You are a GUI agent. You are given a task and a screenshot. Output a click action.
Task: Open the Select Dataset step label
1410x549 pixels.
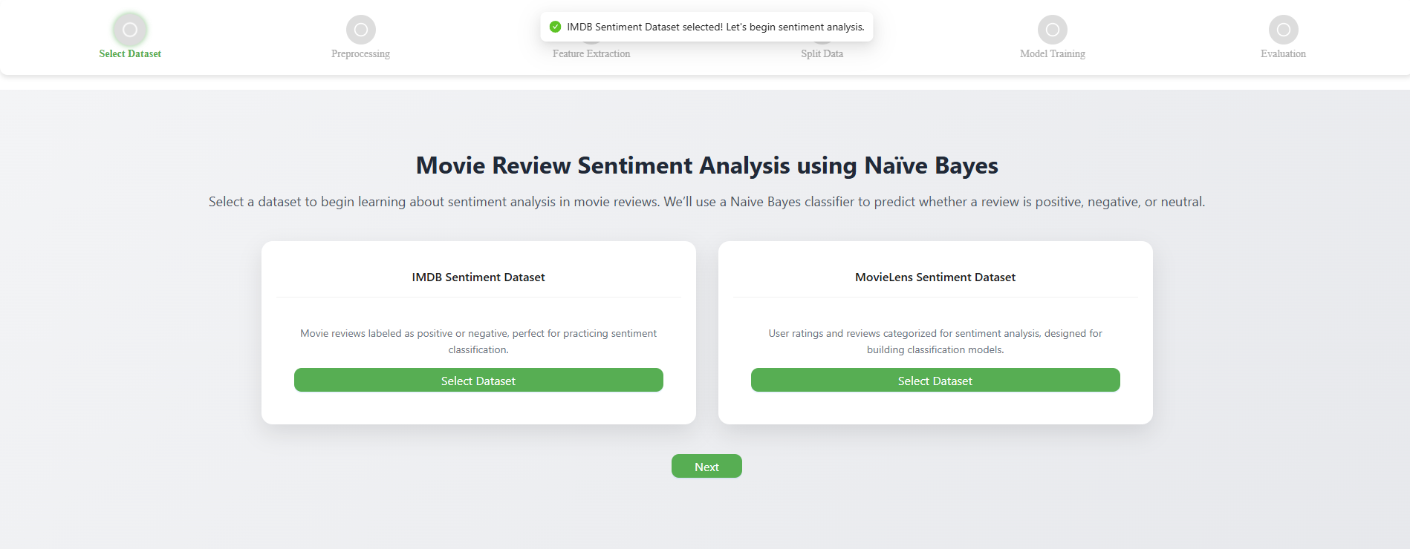click(x=130, y=53)
